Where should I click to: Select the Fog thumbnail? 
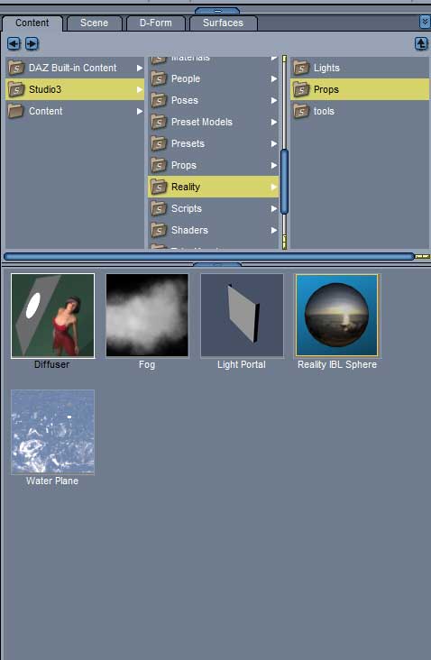[147, 316]
